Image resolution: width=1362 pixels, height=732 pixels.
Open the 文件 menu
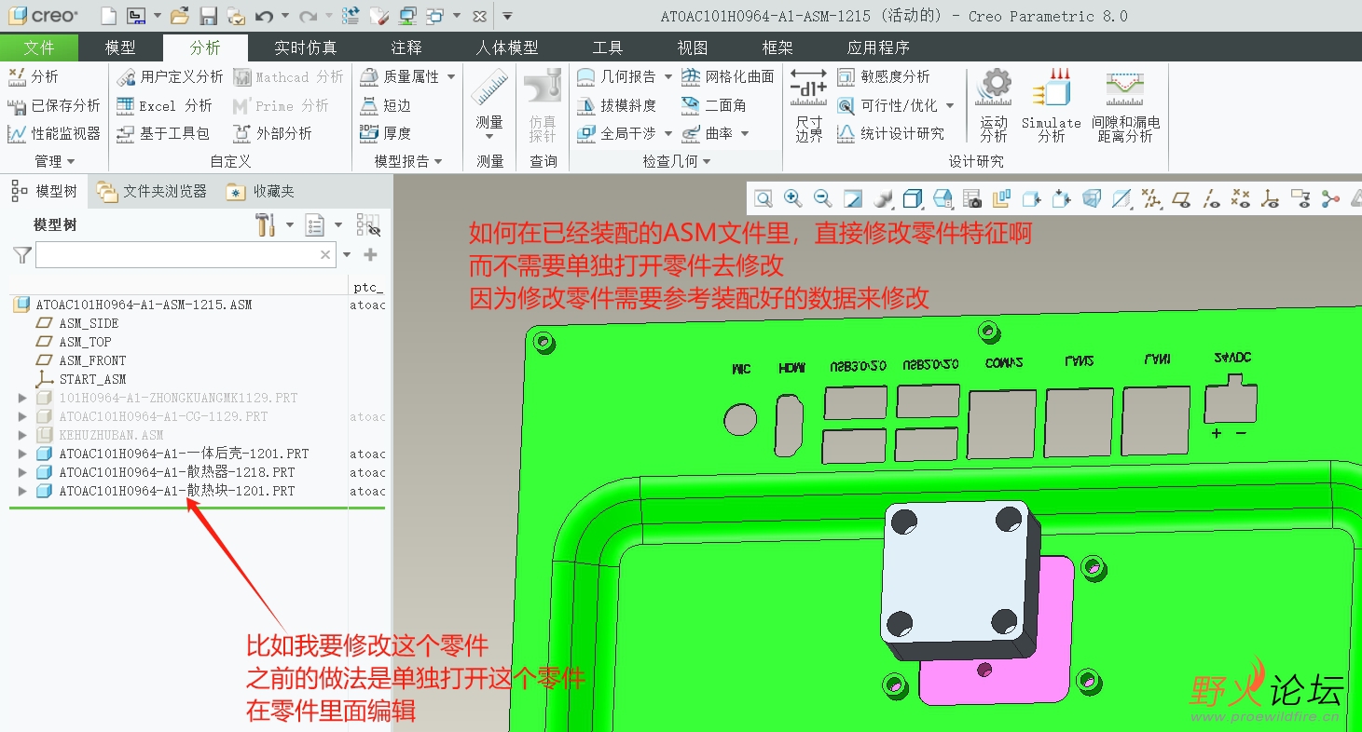(x=39, y=47)
